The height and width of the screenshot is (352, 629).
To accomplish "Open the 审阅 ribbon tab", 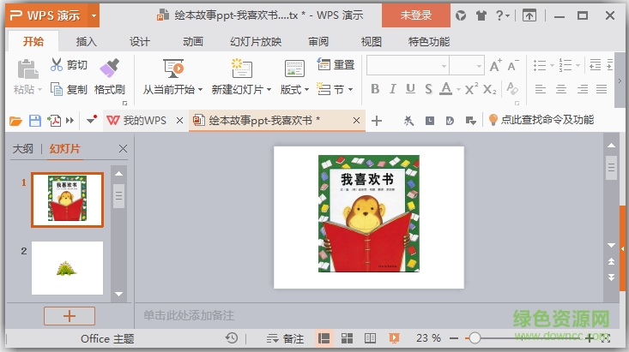I will 318,41.
